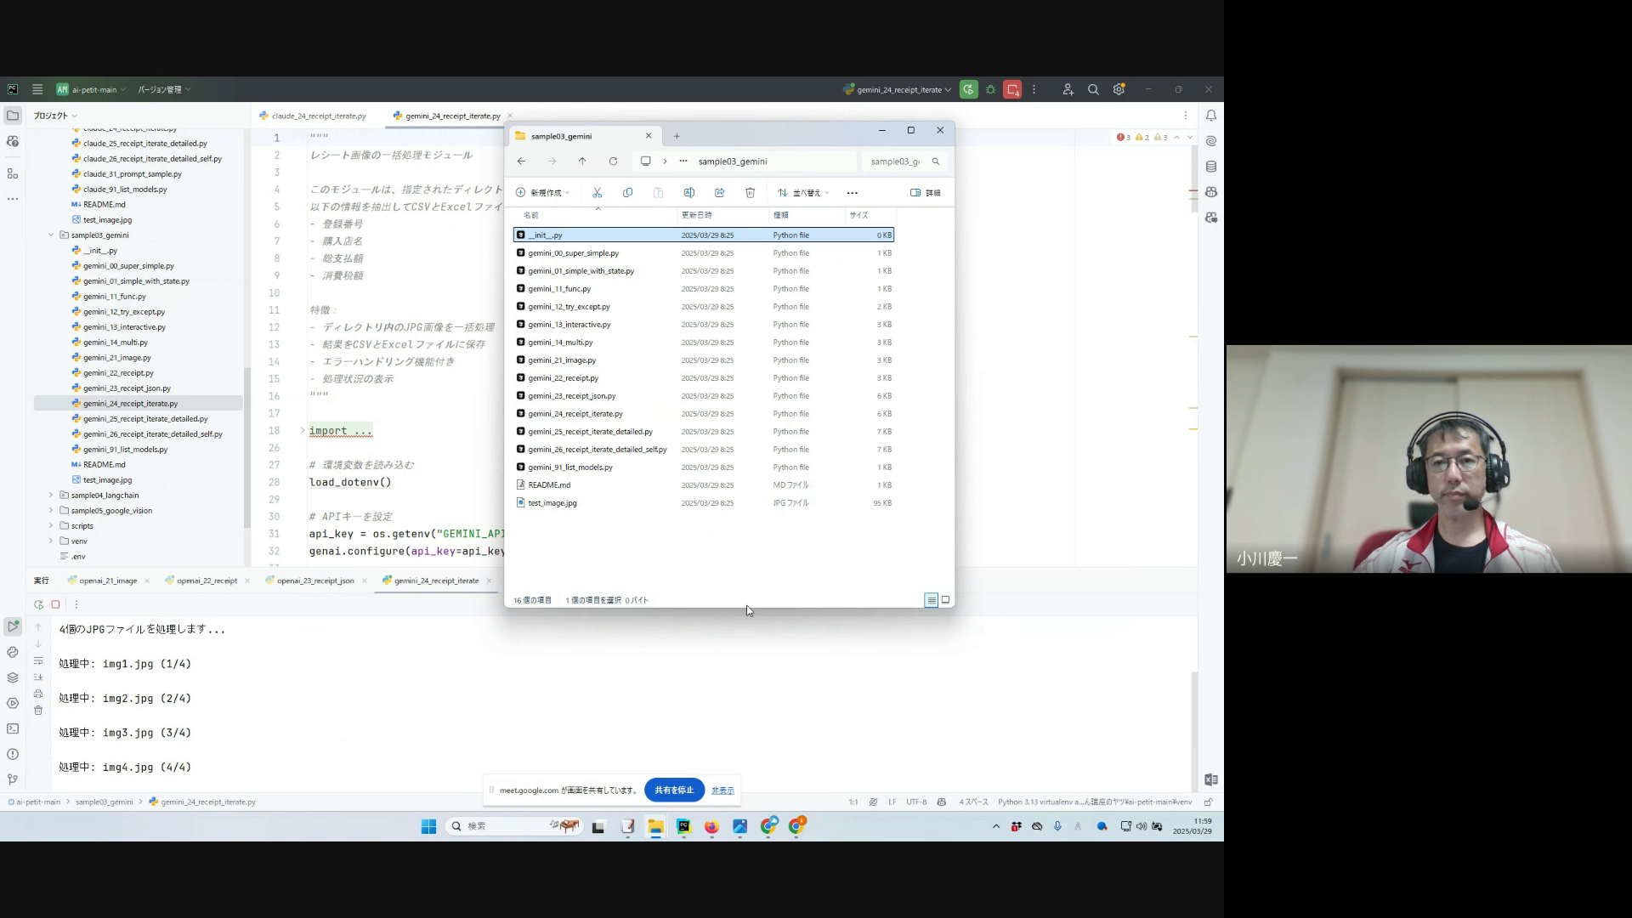The image size is (1632, 918).
Task: Toggle the Explorer details pane (詳細)
Action: tap(925, 193)
